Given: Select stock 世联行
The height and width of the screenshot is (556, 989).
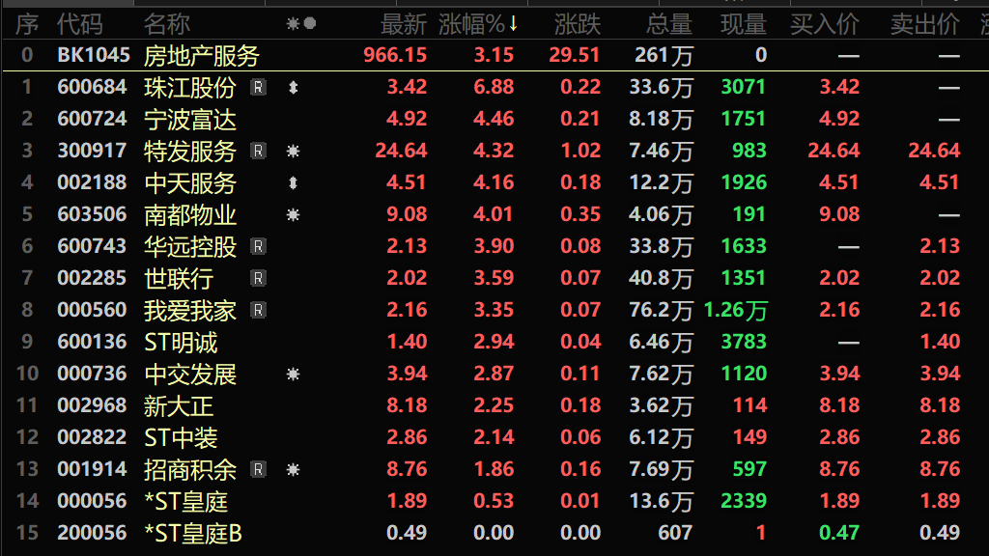Looking at the screenshot, I should [x=179, y=279].
